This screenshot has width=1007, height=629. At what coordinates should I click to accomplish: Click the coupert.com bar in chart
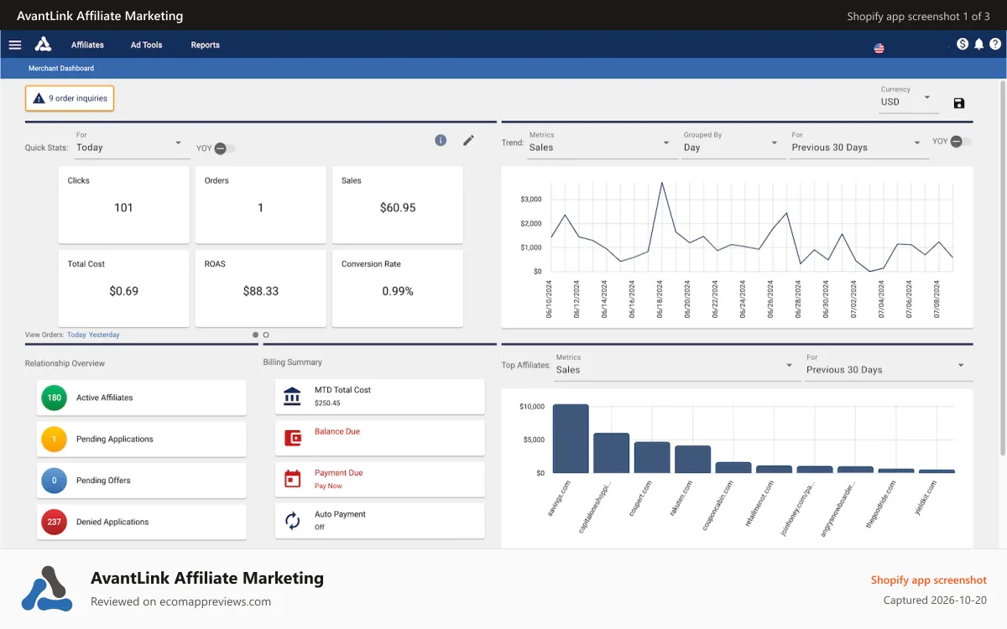tap(652, 458)
